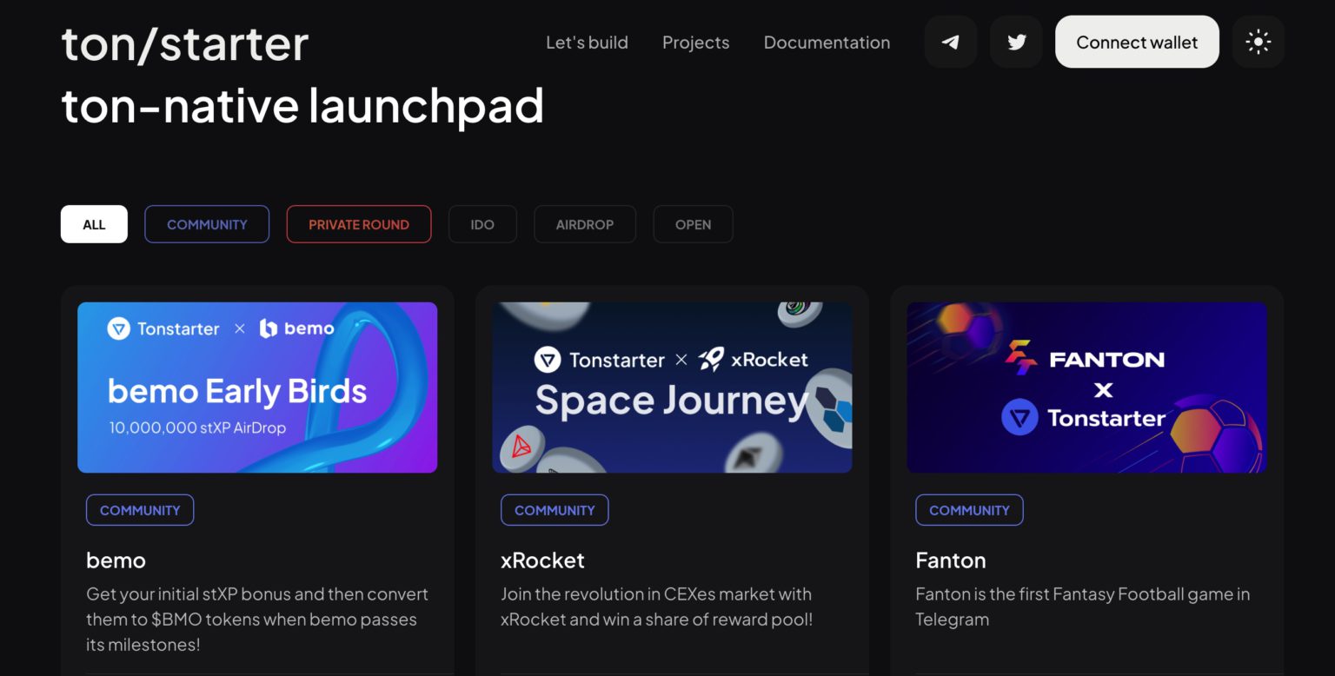Toggle the AIRDROP filter on
This screenshot has height=676, width=1335.
[x=585, y=223]
